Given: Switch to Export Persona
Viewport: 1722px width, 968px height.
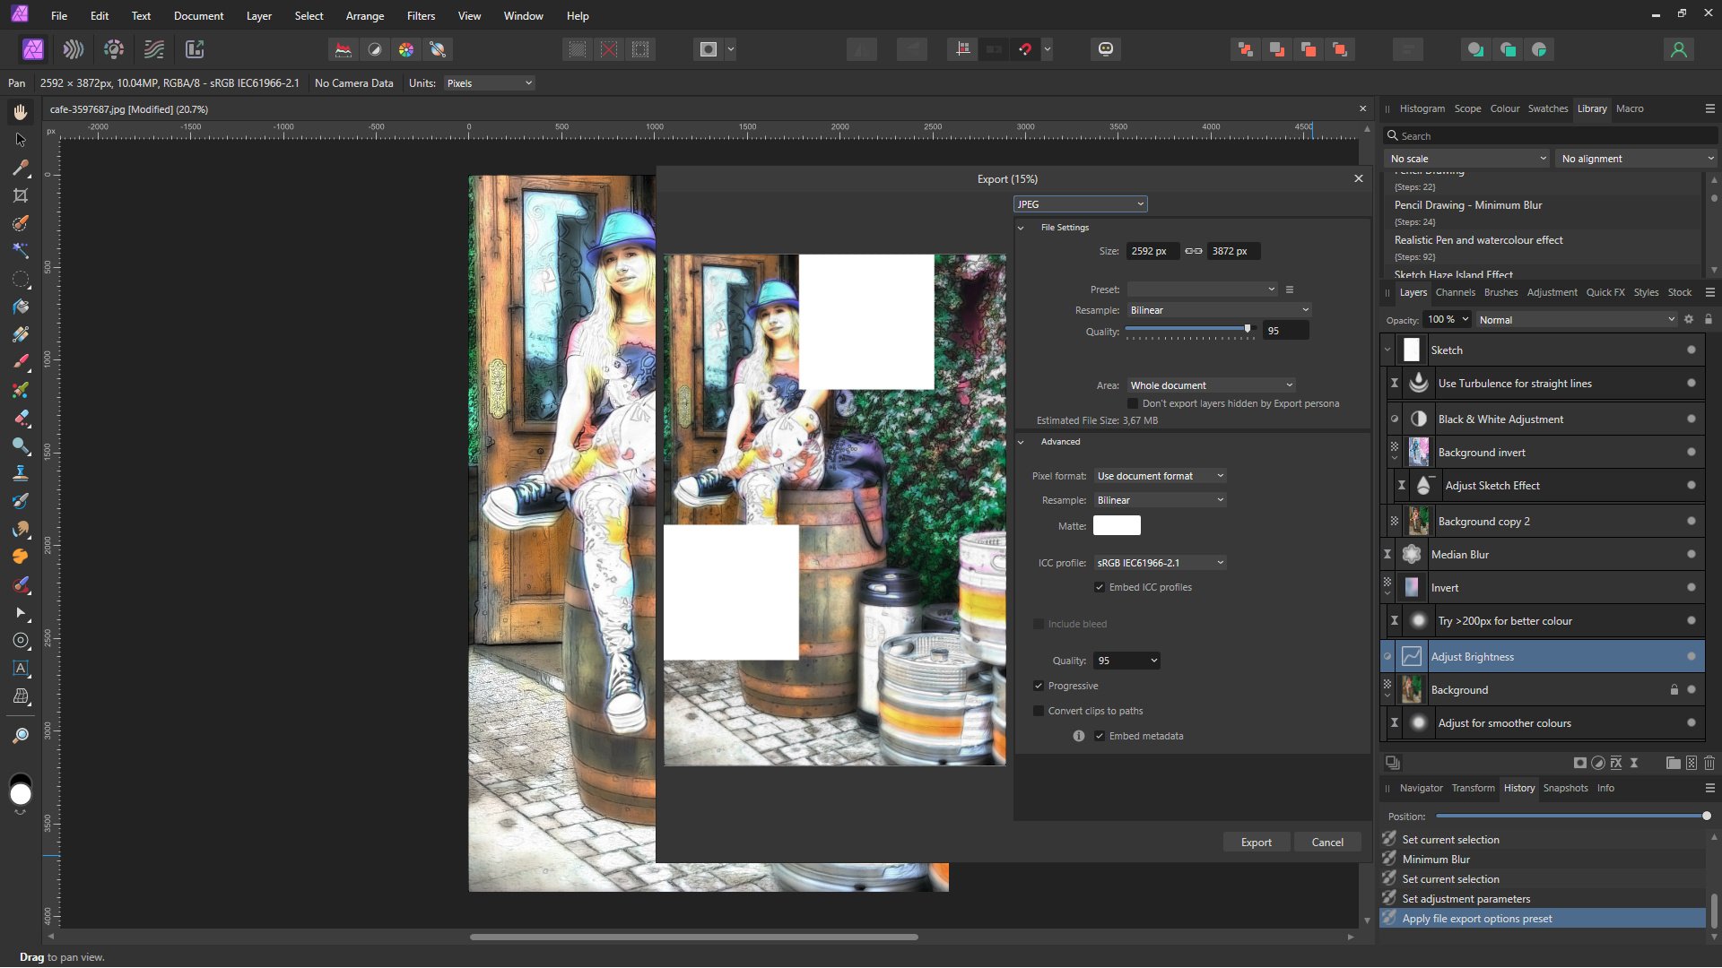Looking at the screenshot, I should [x=195, y=49].
